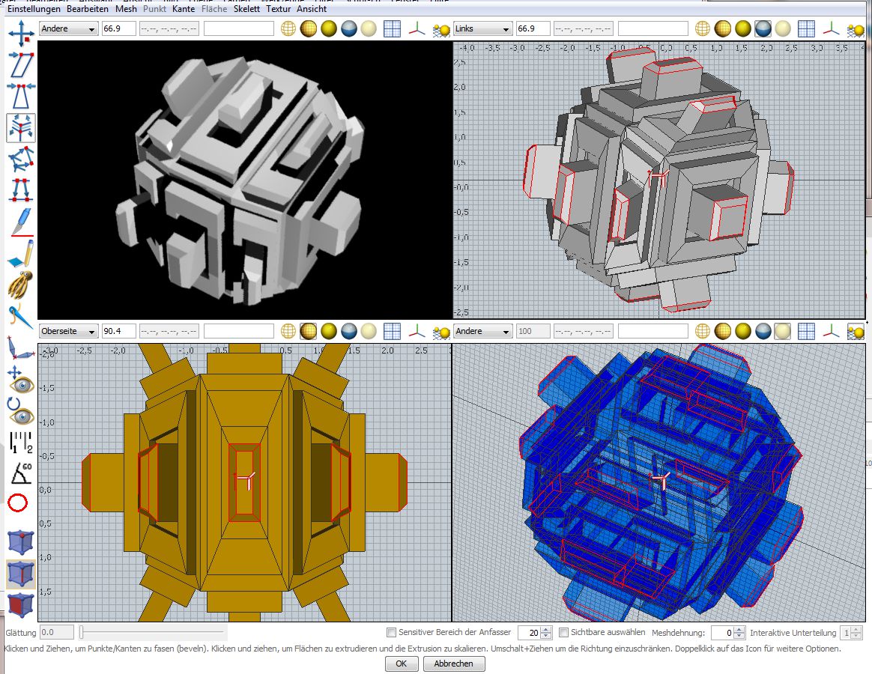Screen dimensions: 872x674
Task: Switch to point selection mode cube
Action: coord(21,543)
